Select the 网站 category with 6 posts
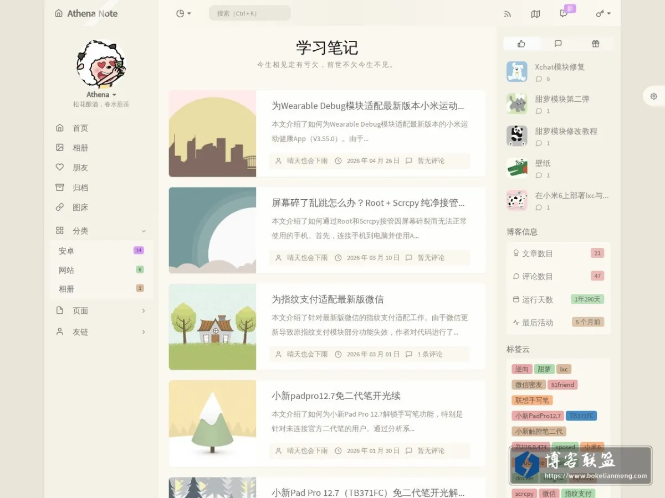Screen dimensions: 665x498 [x=101, y=270]
